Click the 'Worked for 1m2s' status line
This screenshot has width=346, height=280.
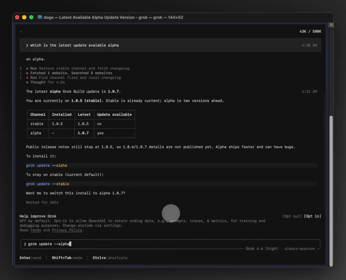[42, 202]
